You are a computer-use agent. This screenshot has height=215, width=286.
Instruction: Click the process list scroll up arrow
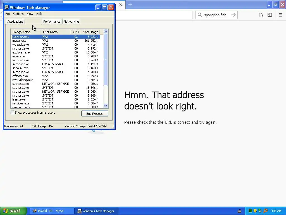click(106, 31)
